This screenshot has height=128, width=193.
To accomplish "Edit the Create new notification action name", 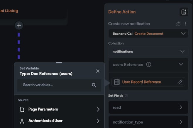I will click(178, 23).
